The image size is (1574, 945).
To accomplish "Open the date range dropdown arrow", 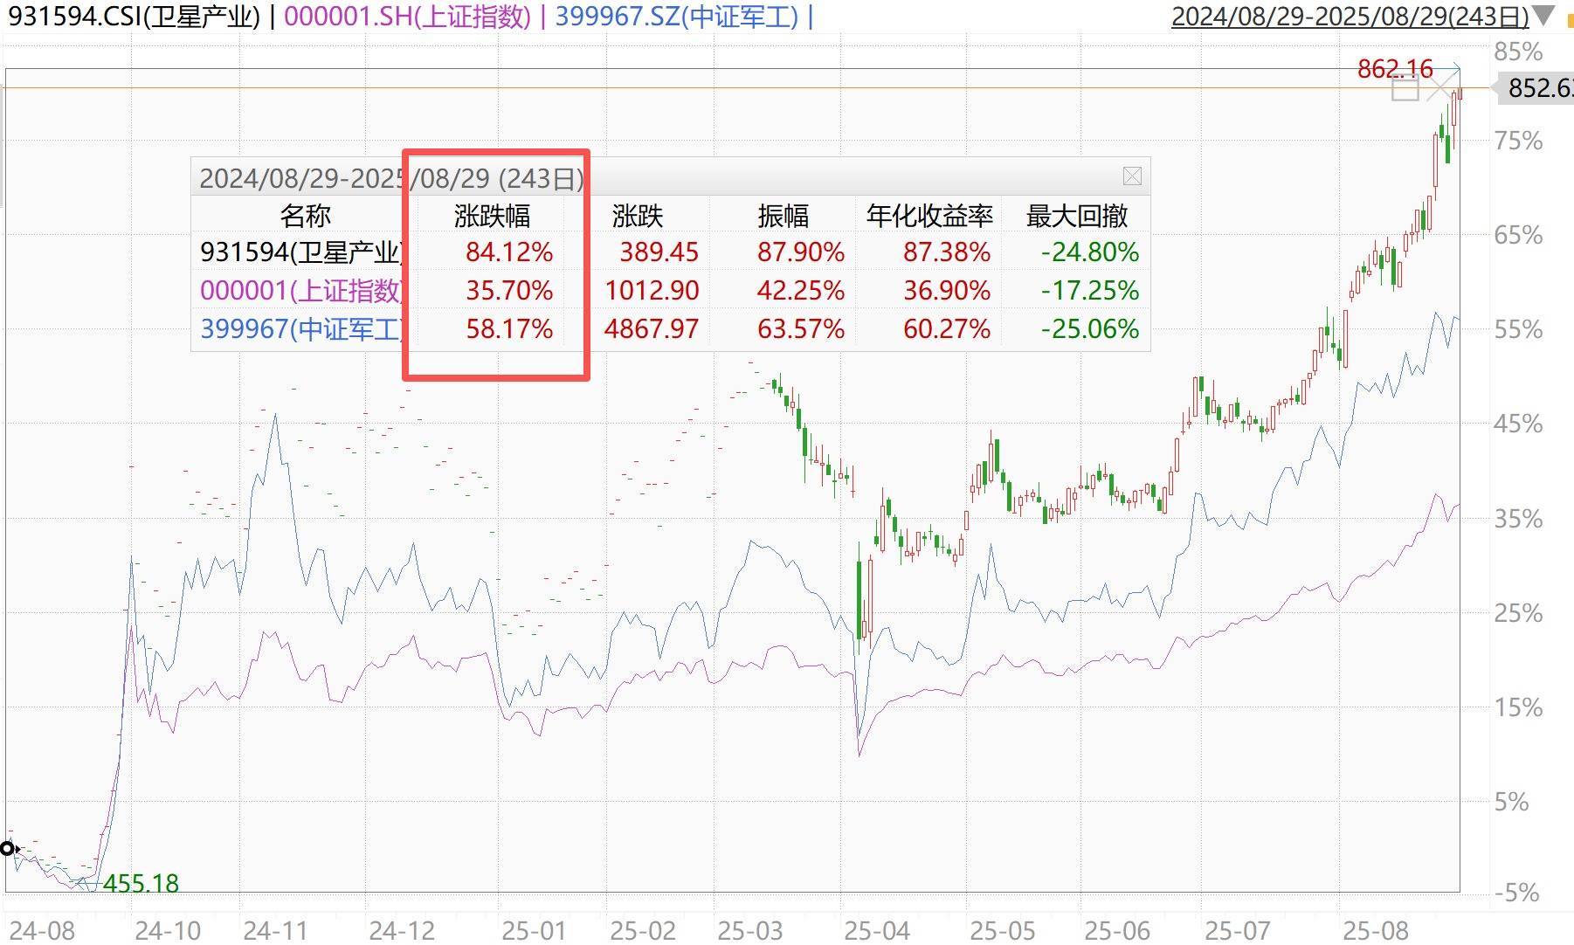I will point(1543,17).
